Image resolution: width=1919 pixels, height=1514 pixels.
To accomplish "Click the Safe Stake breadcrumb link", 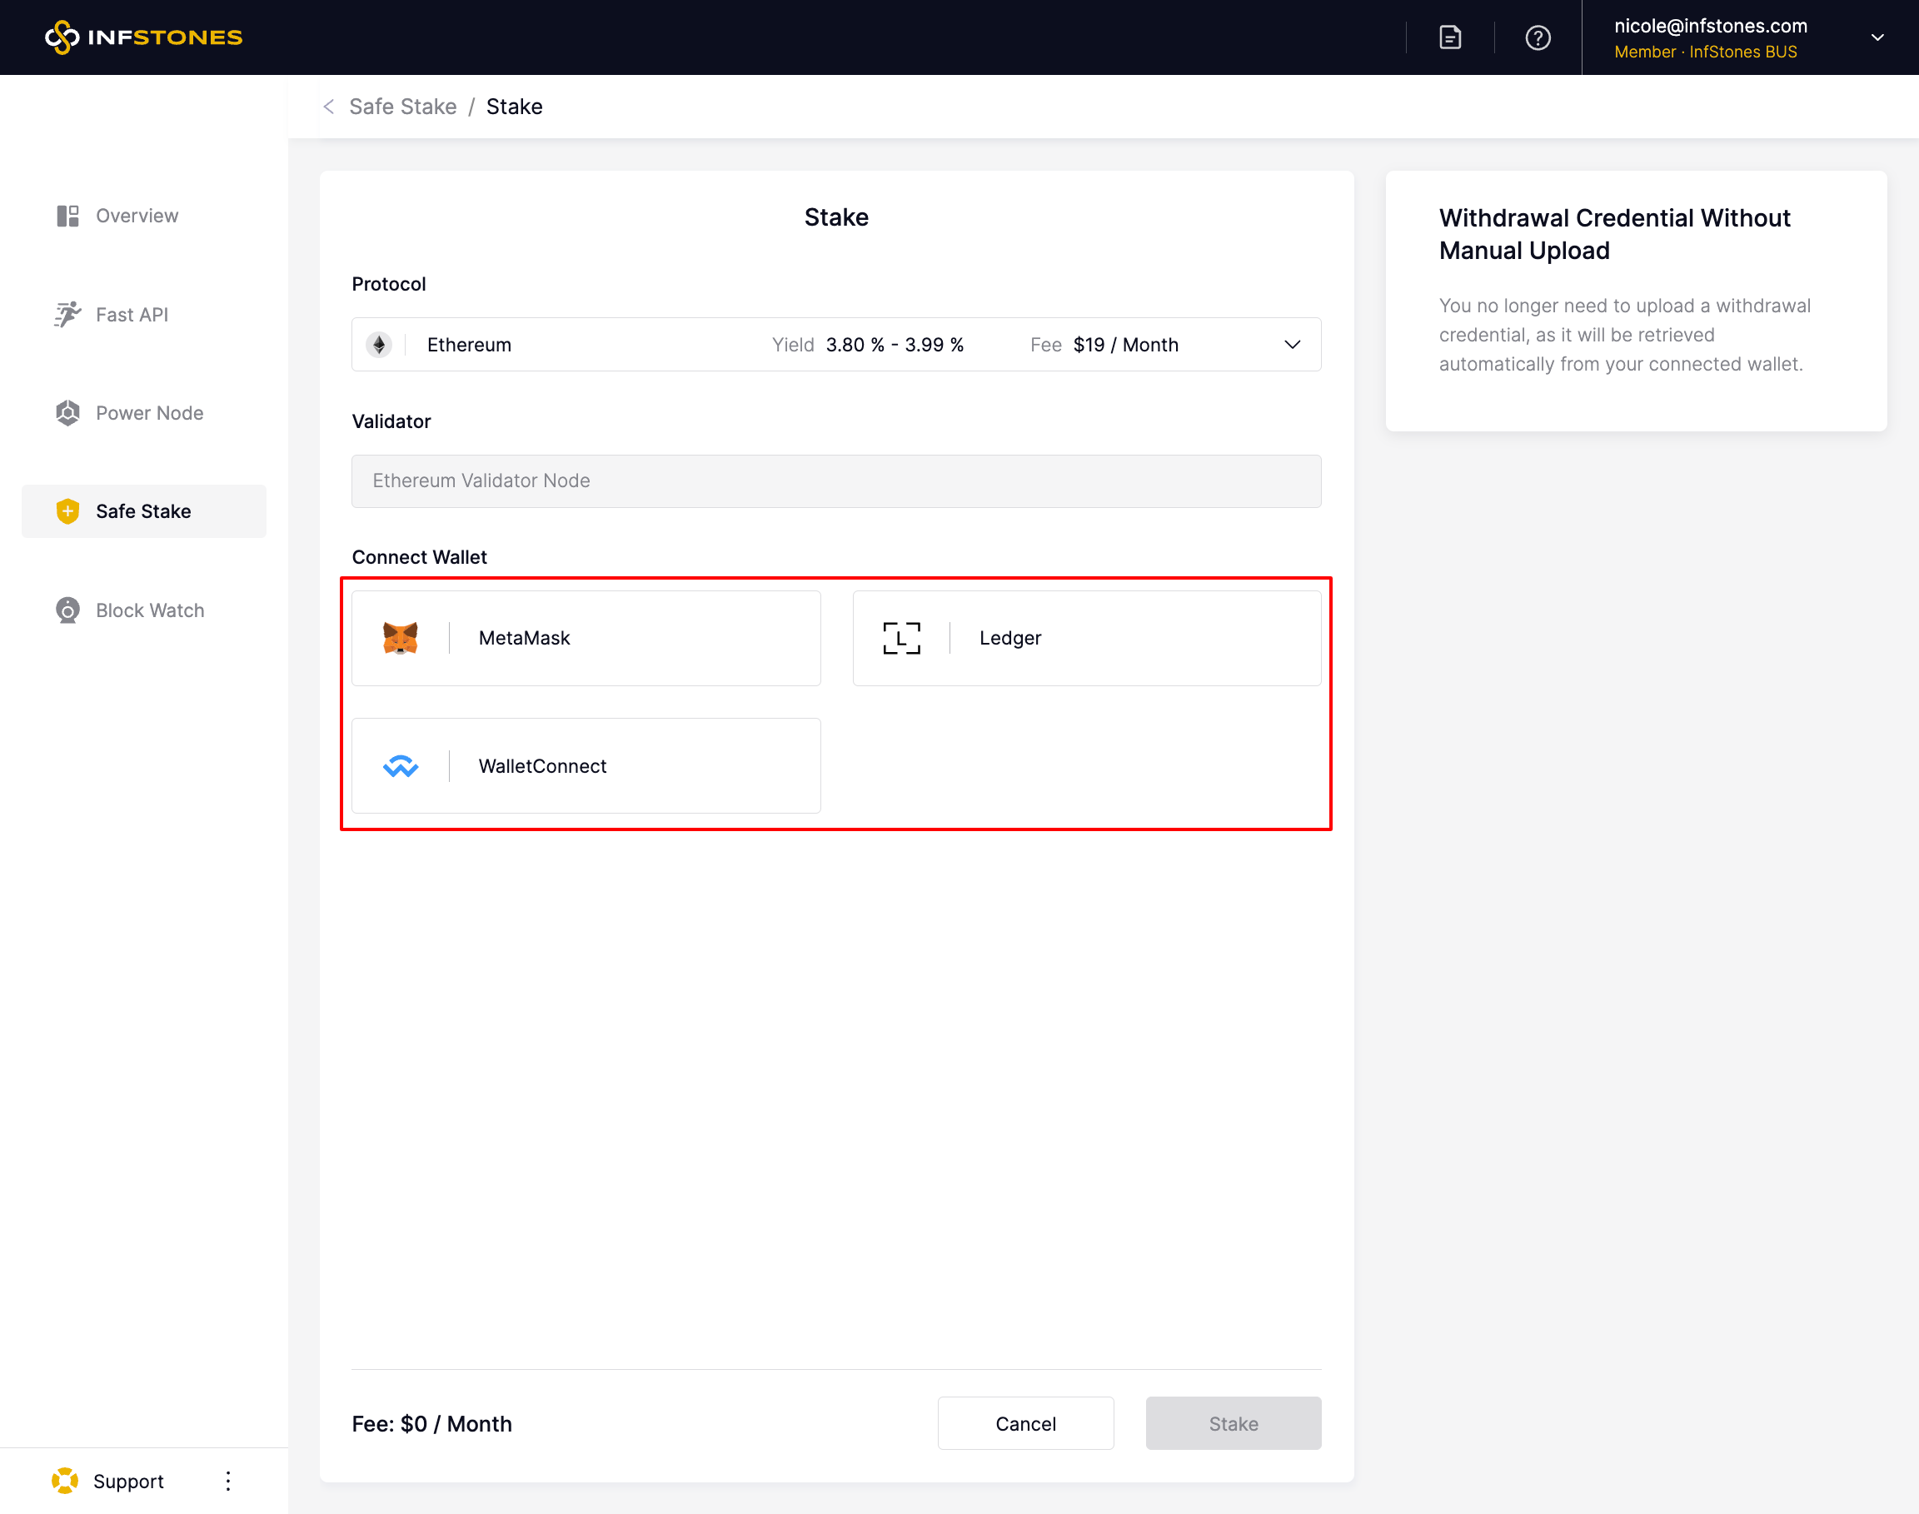I will (x=402, y=107).
